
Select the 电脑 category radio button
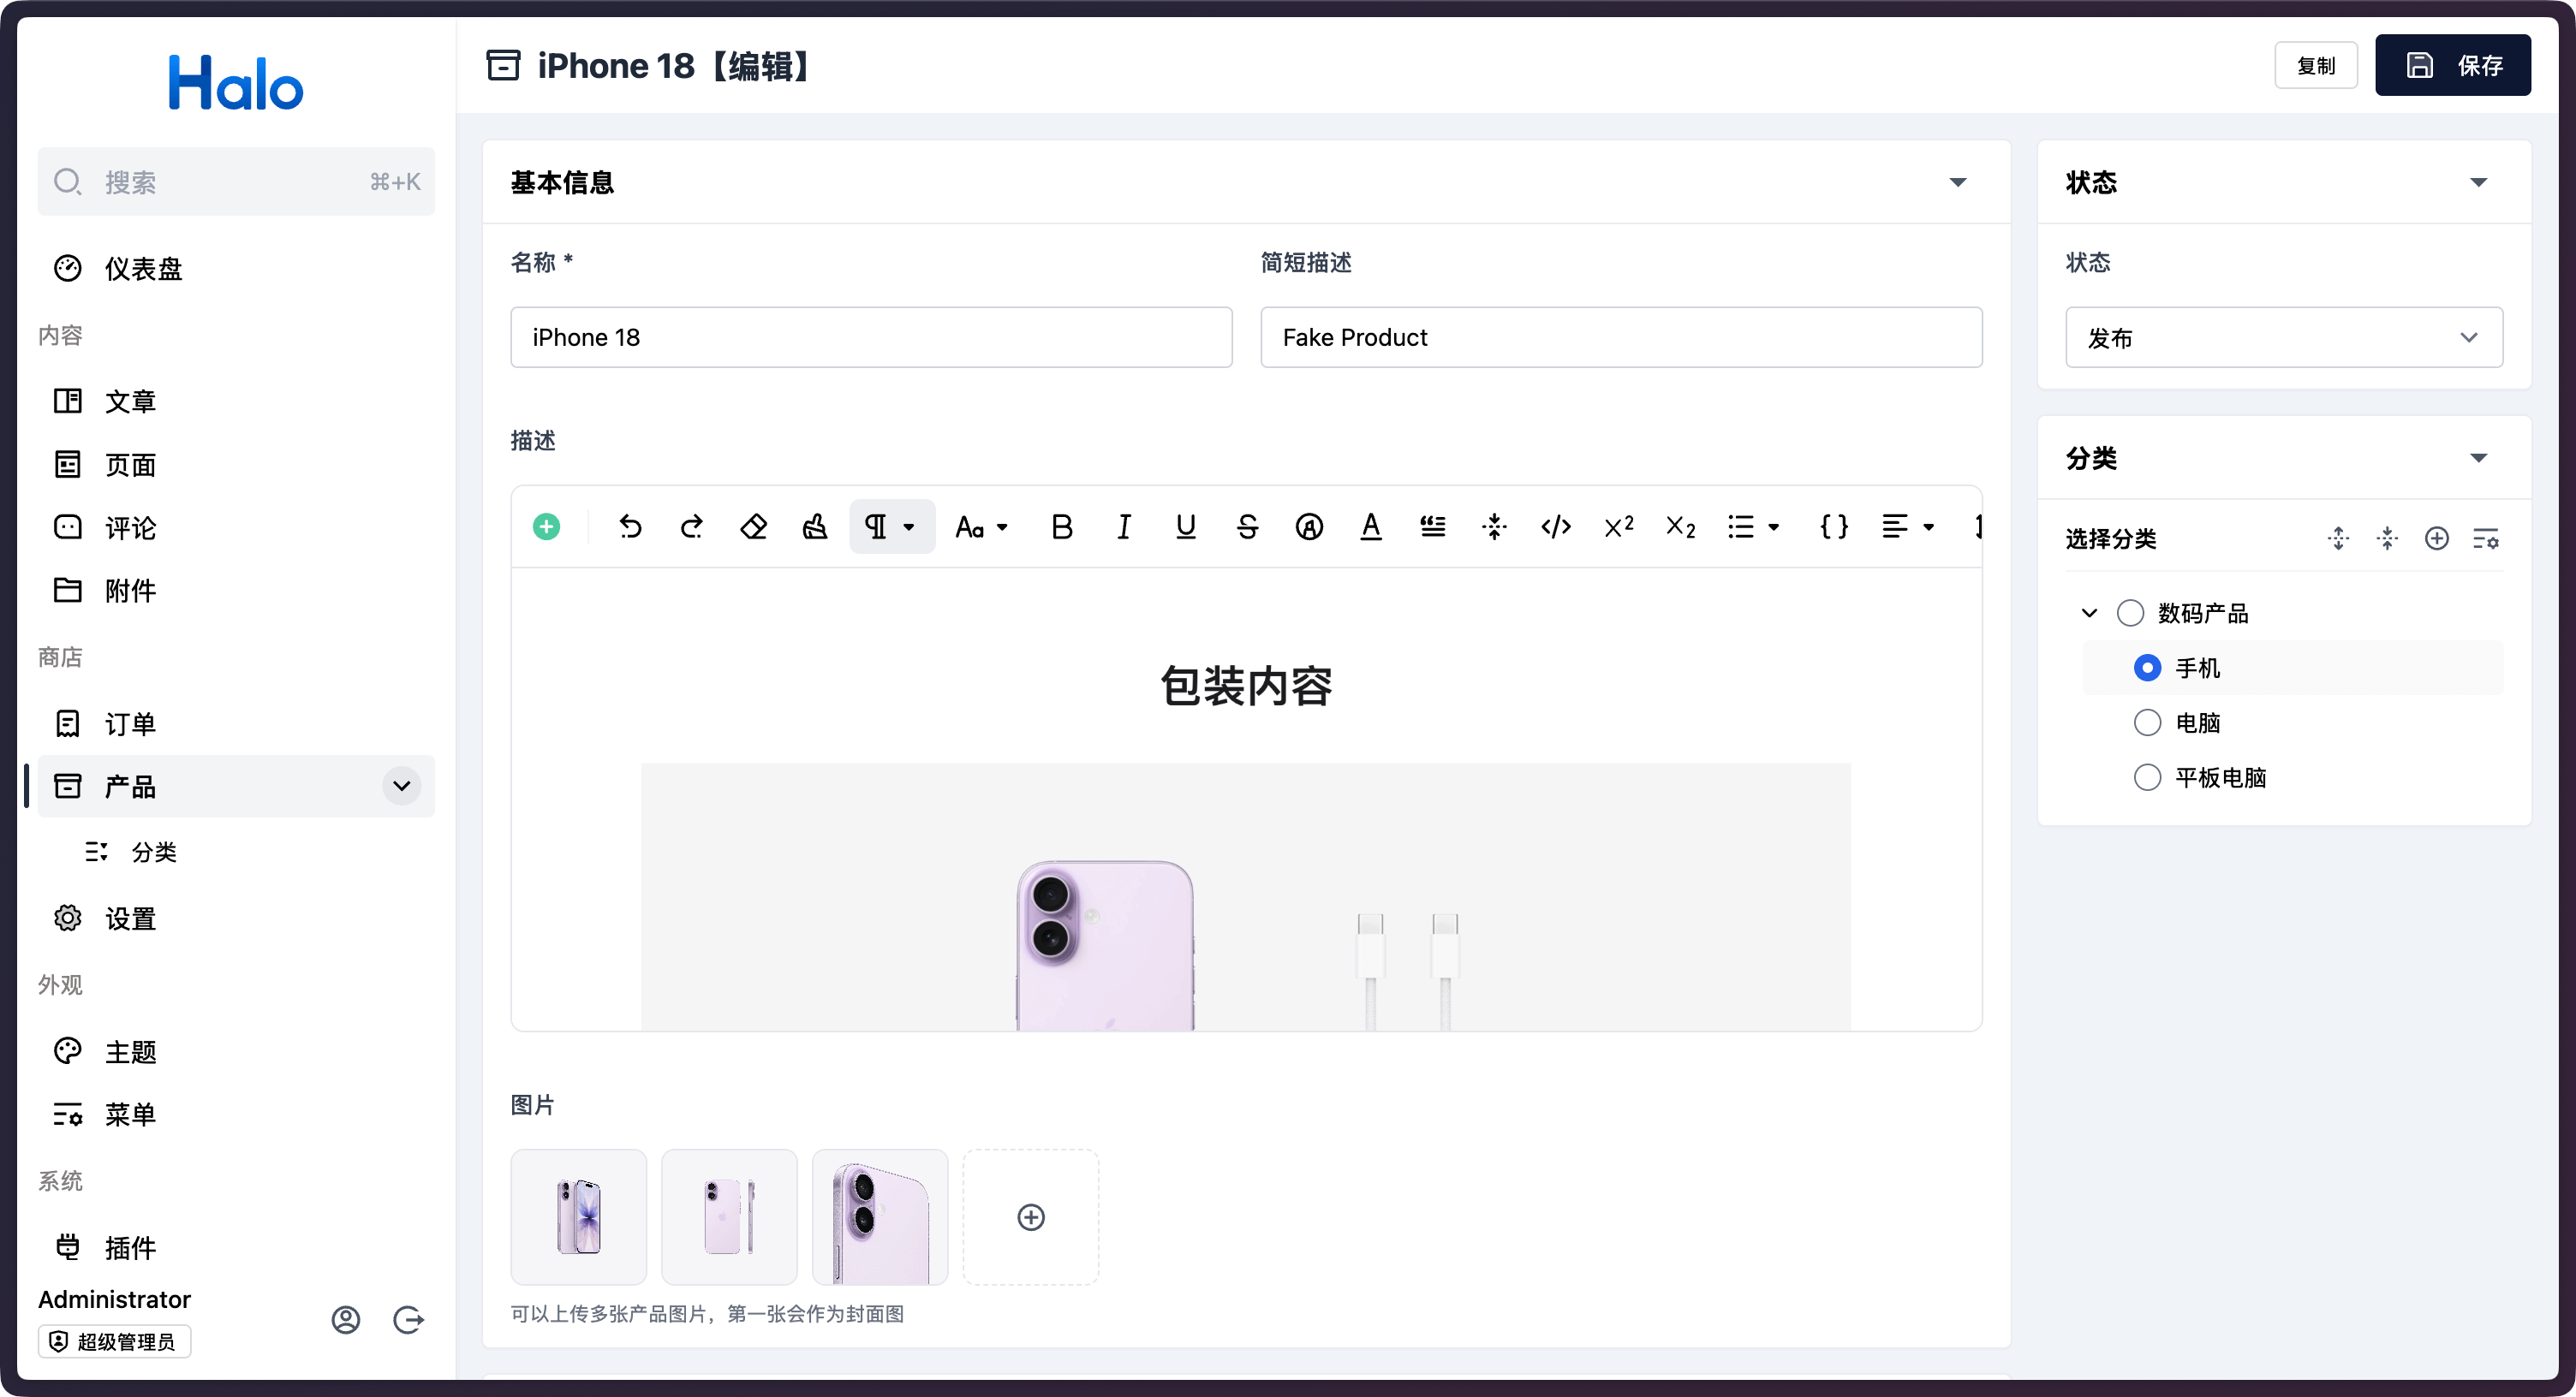tap(2147, 722)
